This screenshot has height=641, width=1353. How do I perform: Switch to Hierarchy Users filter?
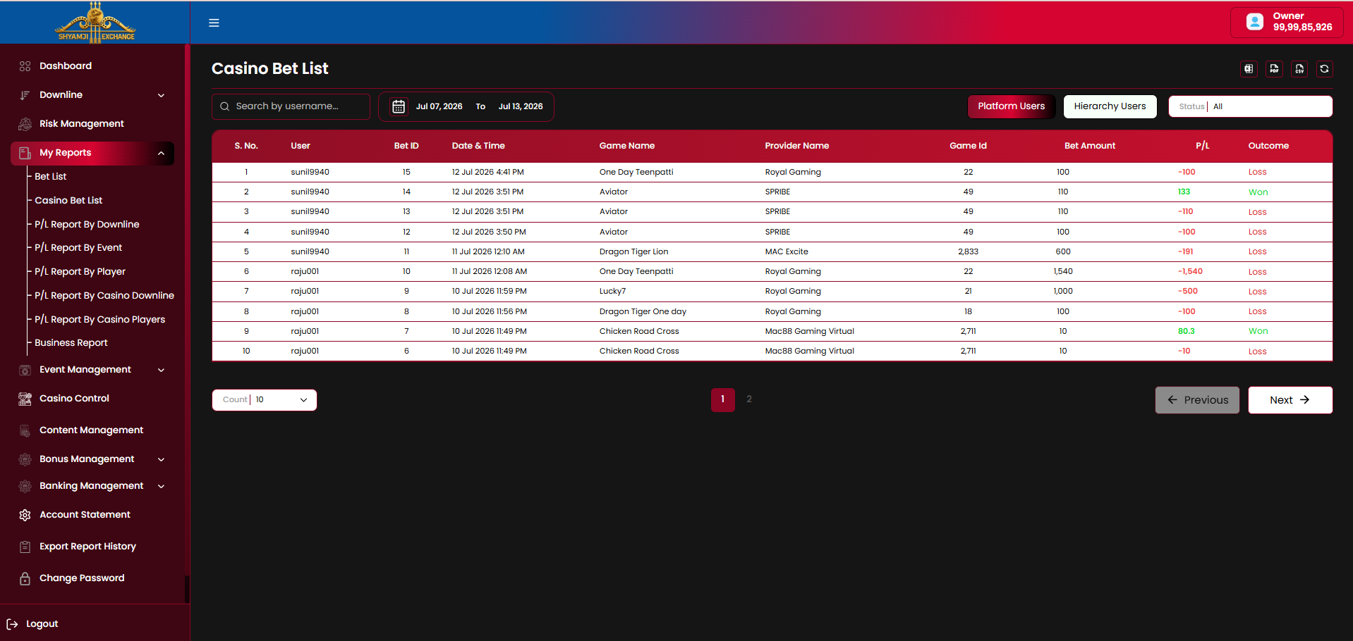point(1110,106)
